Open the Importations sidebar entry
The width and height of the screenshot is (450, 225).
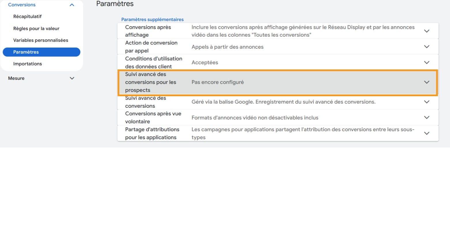coord(28,64)
